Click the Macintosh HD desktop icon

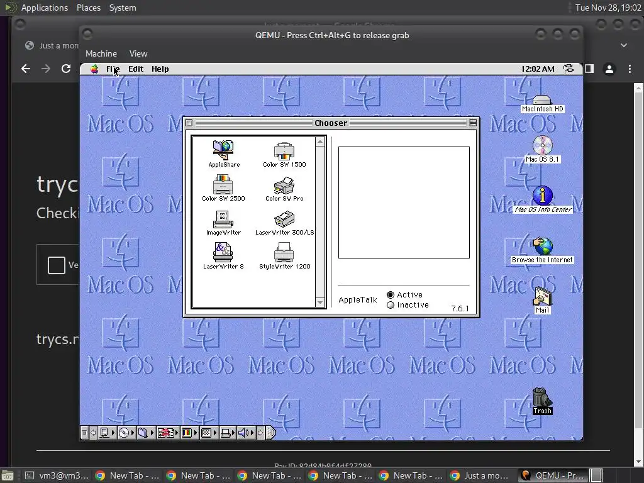click(542, 104)
